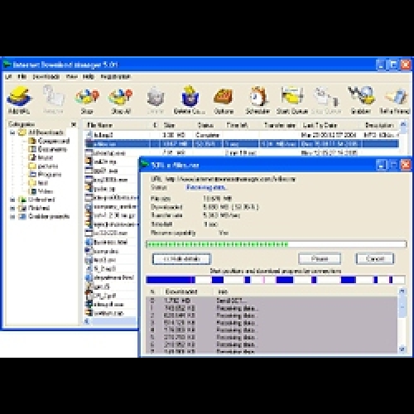This screenshot has width=414, height=414.
Task: Click the Transfer rate column header
Action: (x=279, y=125)
